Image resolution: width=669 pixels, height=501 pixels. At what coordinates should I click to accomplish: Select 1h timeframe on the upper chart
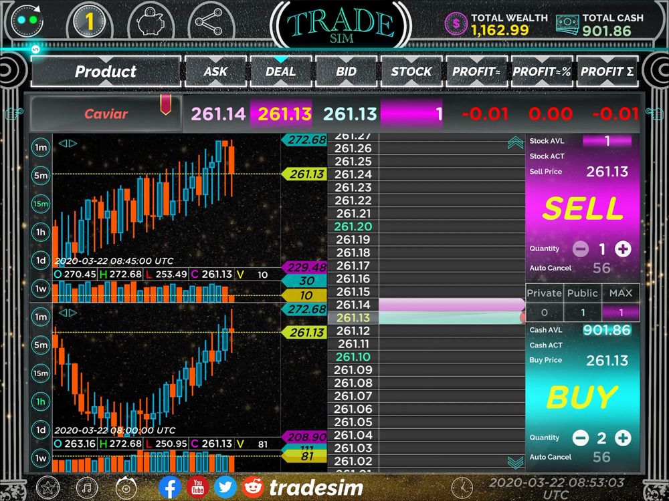click(x=41, y=232)
